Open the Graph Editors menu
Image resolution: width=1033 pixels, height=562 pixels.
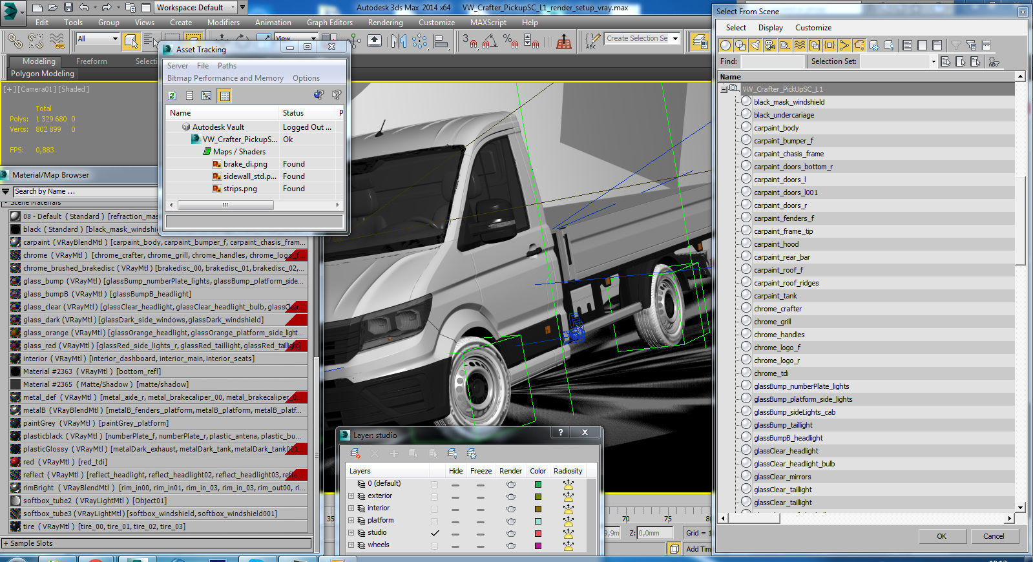point(329,22)
